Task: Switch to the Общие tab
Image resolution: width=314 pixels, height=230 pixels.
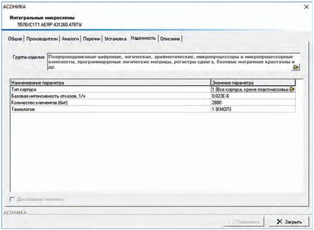Action: pyautogui.click(x=16, y=38)
